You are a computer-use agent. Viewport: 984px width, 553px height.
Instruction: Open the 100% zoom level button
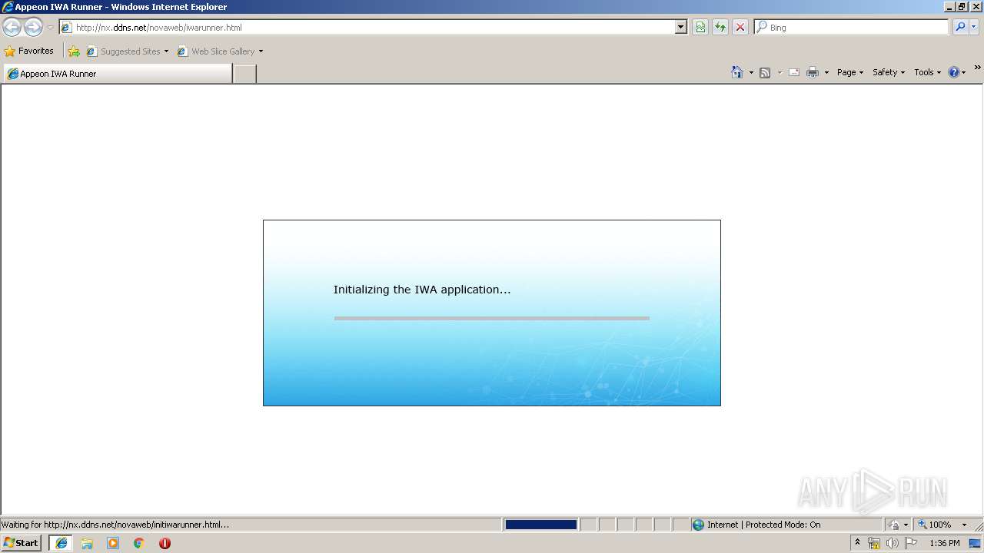pos(935,525)
